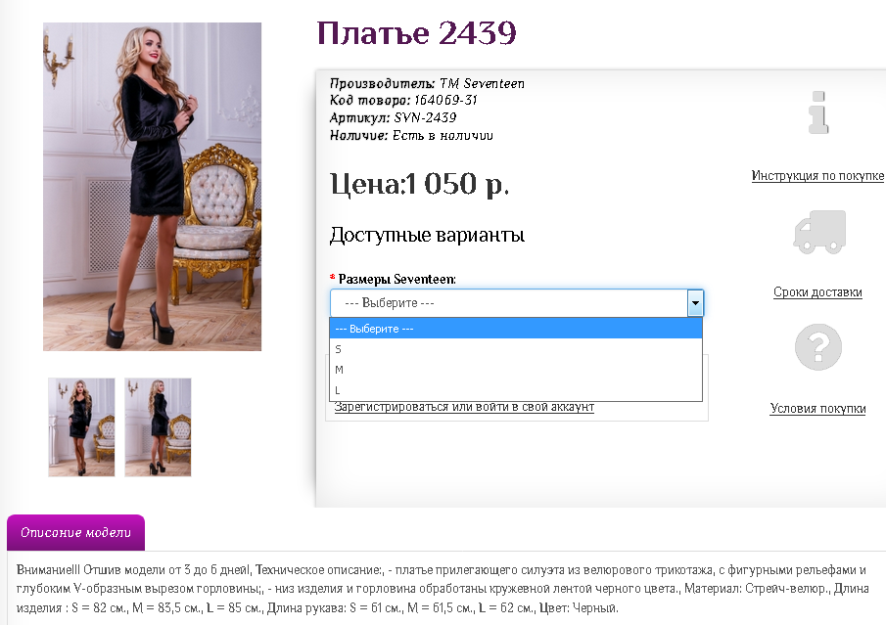Screen dimensions: 886x625
Task: Open the Описание модели tab
Action: coord(75,532)
